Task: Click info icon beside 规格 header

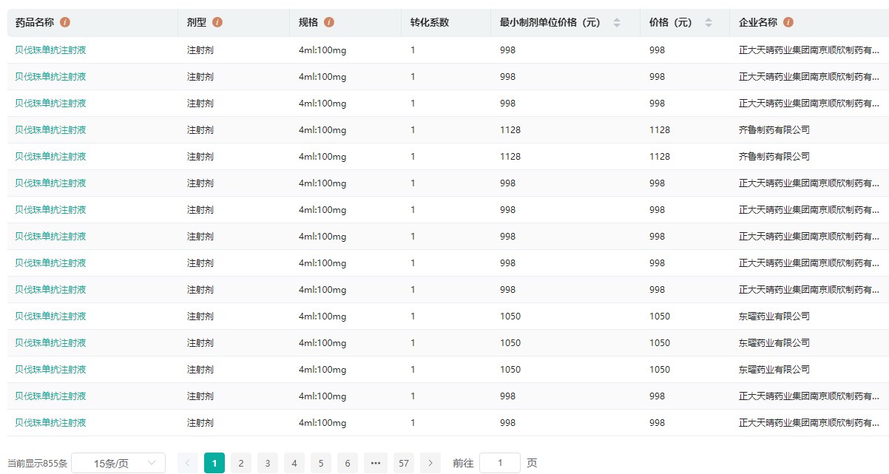Action: pos(329,22)
